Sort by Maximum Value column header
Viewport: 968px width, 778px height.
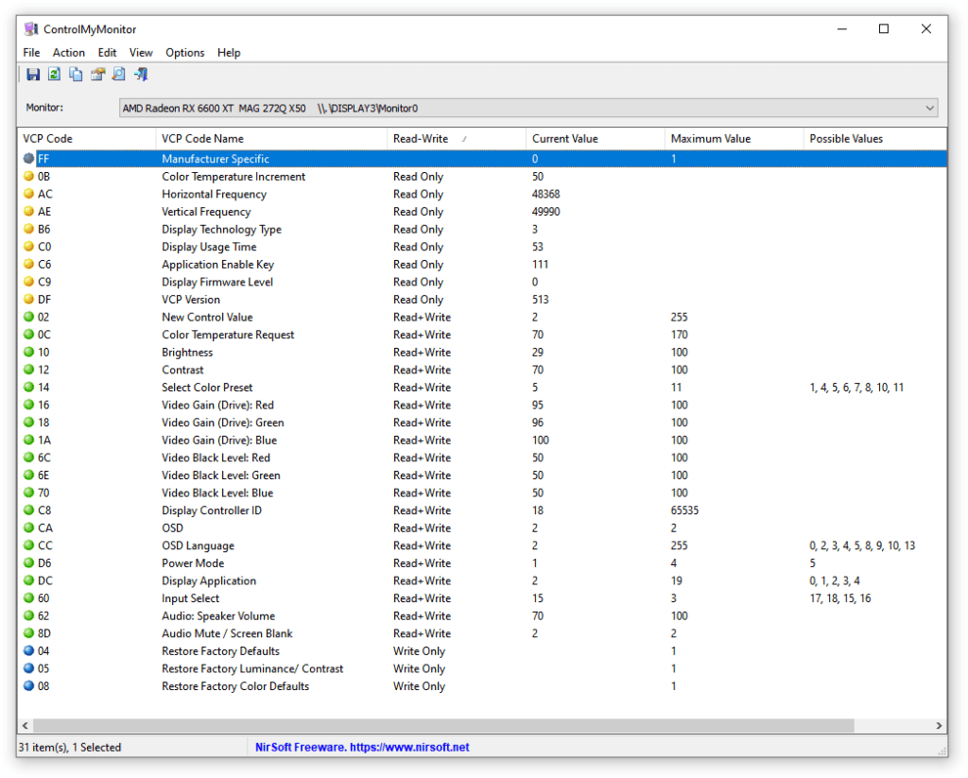pyautogui.click(x=734, y=139)
